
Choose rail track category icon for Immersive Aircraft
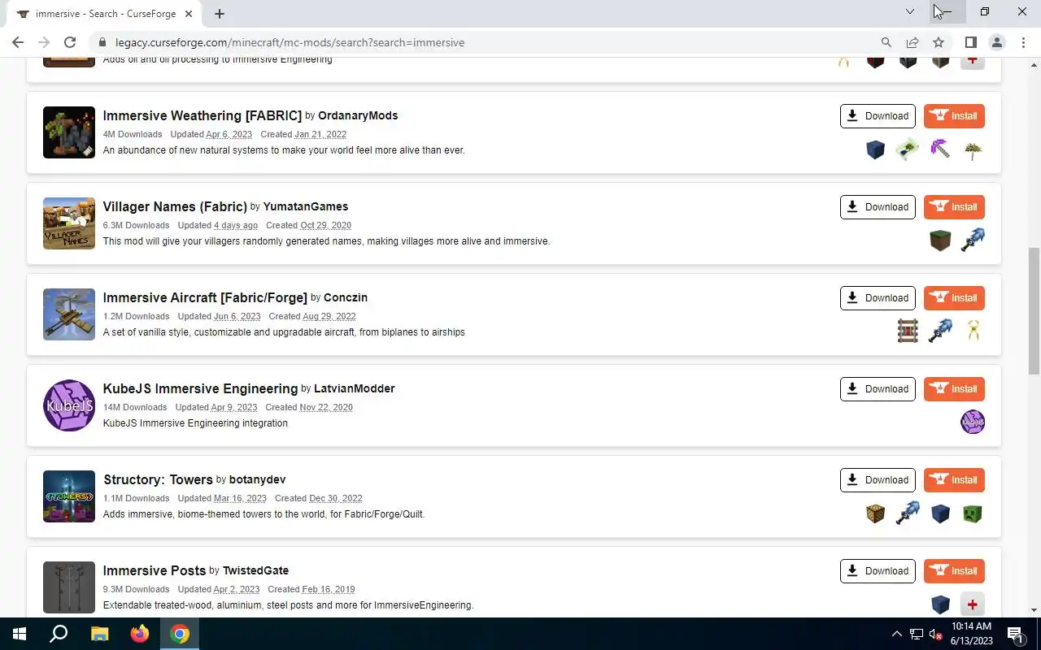[908, 331]
